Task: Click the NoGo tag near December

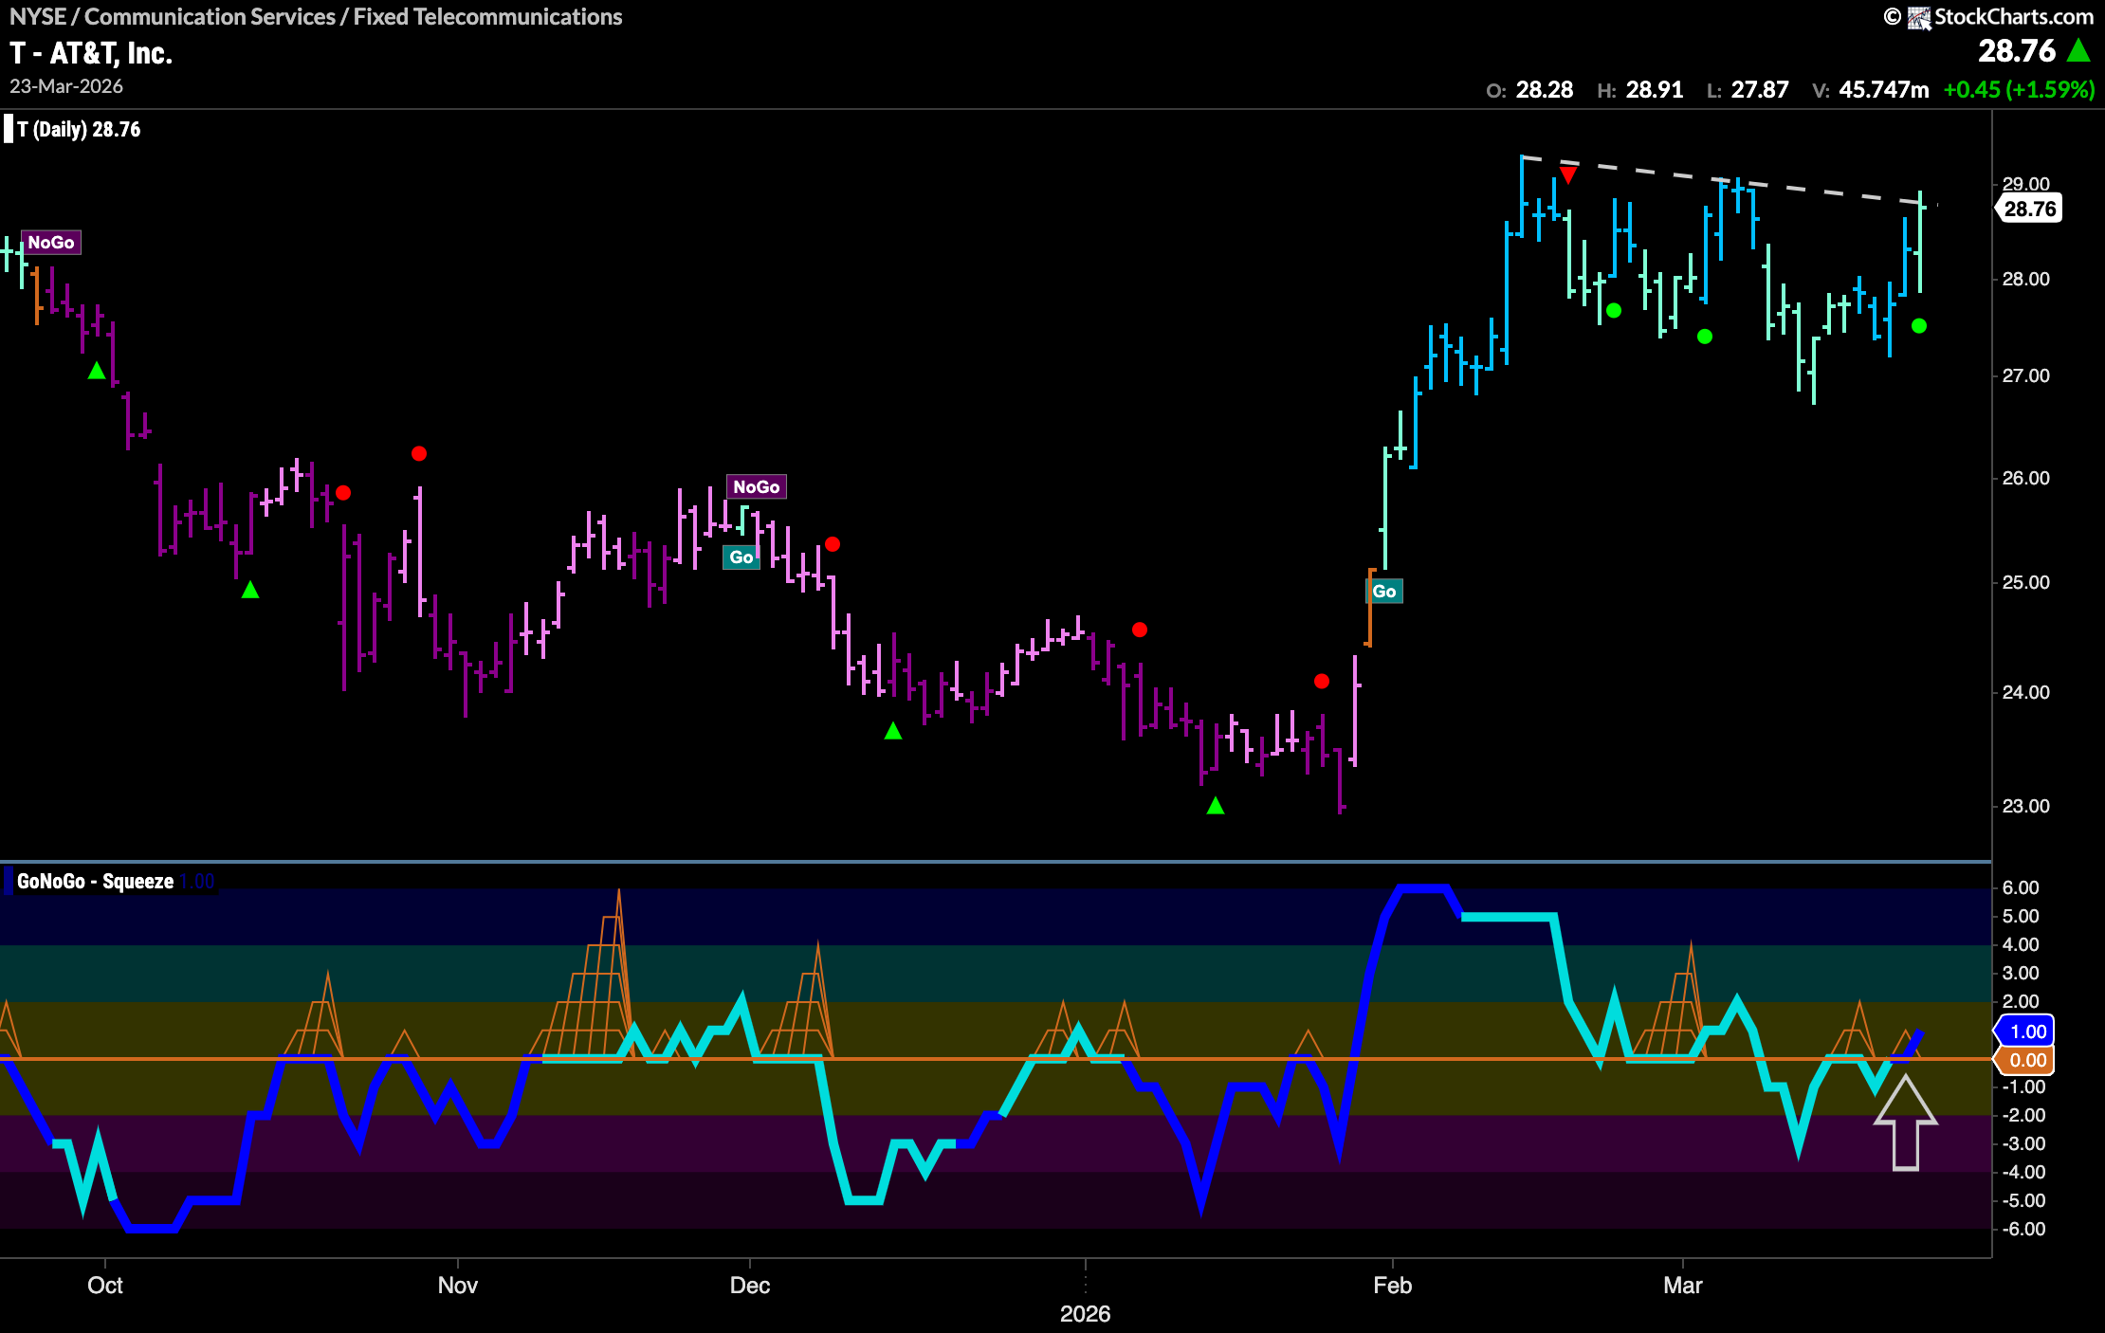Action: click(x=757, y=487)
